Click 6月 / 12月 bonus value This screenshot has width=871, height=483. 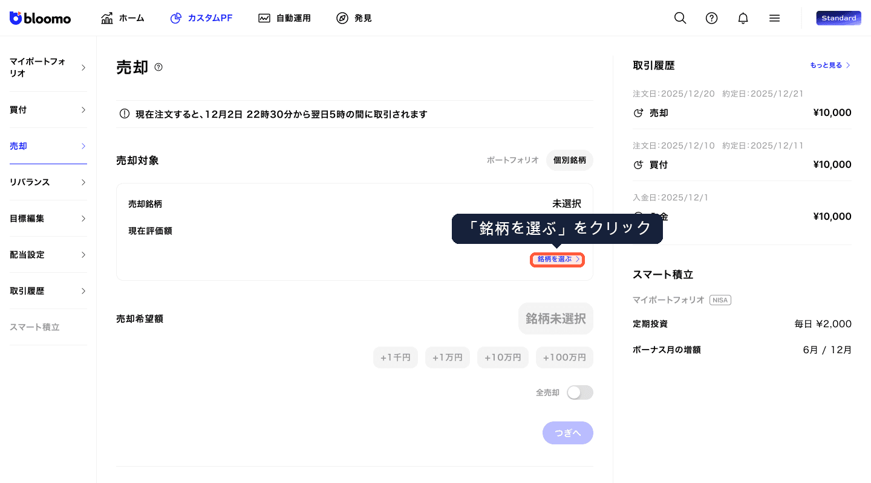(x=827, y=350)
